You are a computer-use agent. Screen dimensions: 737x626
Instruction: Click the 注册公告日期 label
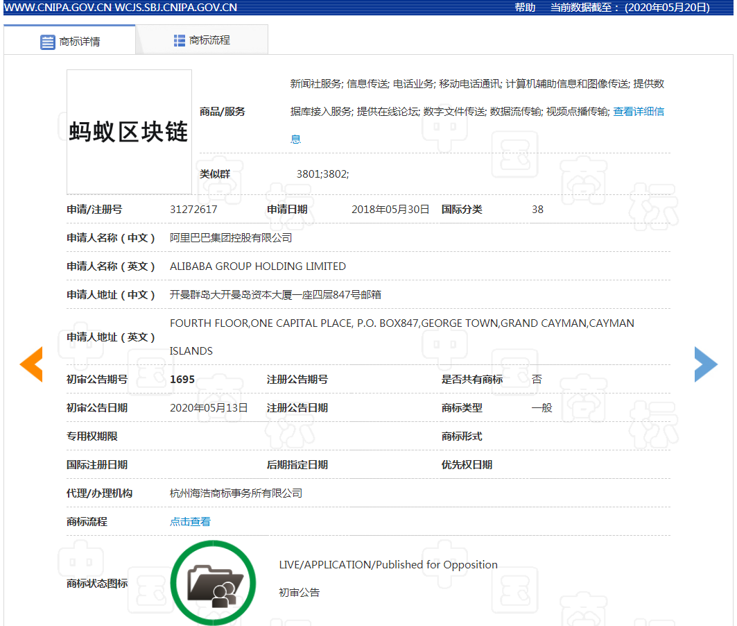pyautogui.click(x=297, y=408)
